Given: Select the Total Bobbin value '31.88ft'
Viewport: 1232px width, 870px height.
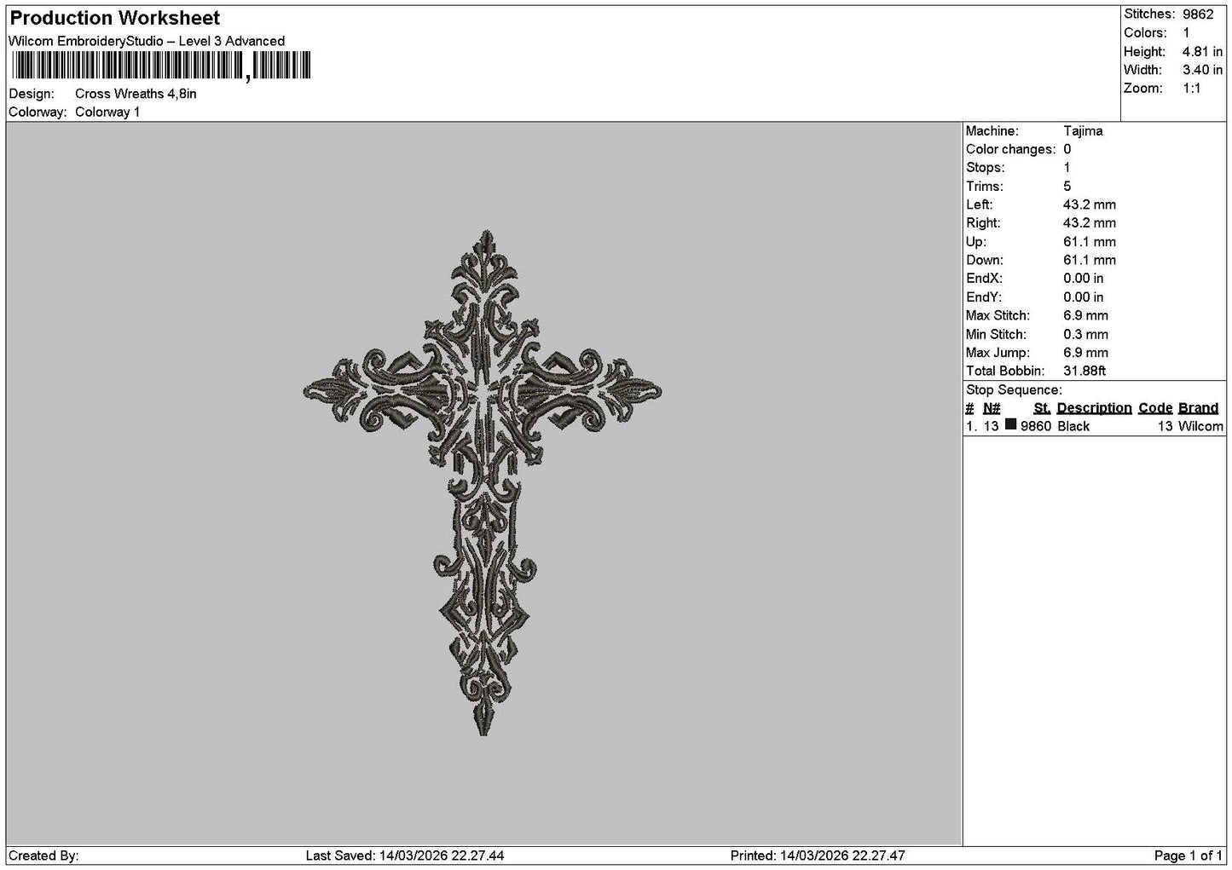Looking at the screenshot, I should coord(1085,372).
